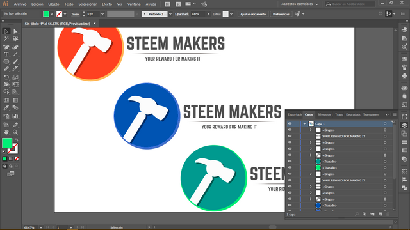The height and width of the screenshot is (230, 410).
Task: Click the Ajustar documento button
Action: 253,14
